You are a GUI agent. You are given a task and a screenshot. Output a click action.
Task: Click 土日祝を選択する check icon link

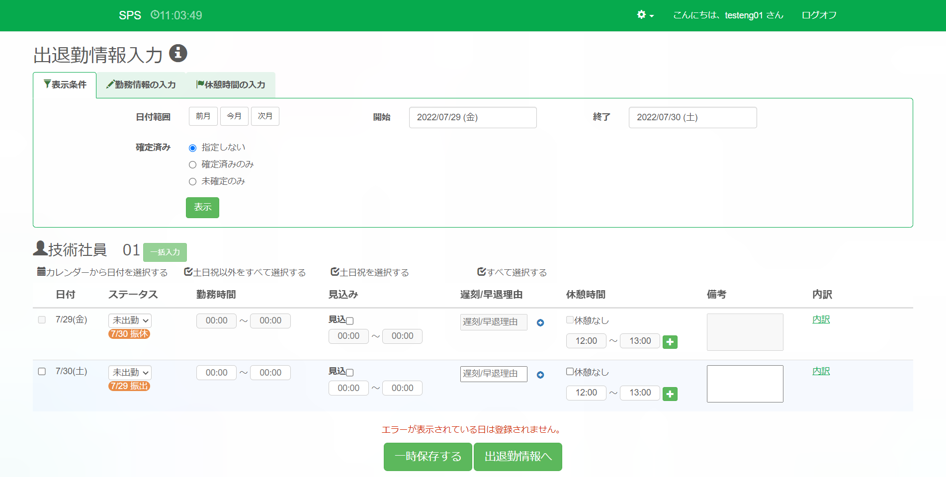[x=369, y=272]
